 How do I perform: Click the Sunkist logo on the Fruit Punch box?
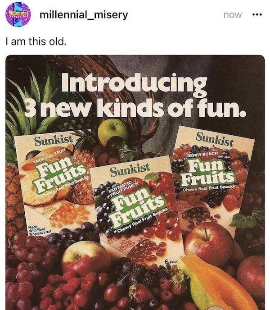point(130,169)
